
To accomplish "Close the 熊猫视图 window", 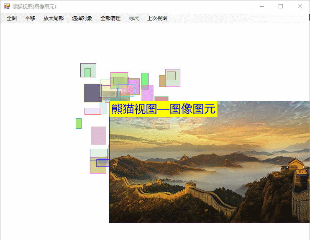I will (300, 7).
